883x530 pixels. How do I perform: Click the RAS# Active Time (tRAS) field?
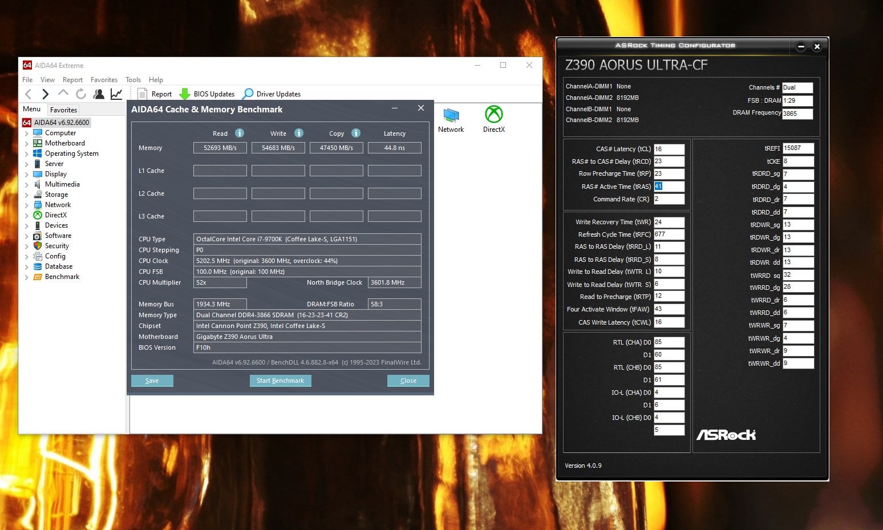(669, 187)
